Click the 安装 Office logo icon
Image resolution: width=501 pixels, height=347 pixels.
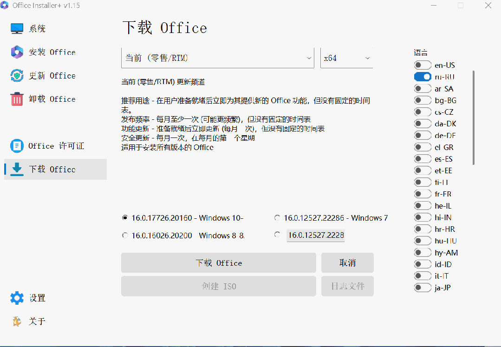coord(17,52)
